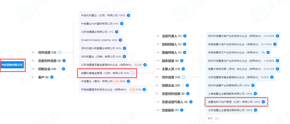Select 客户 (2) category label
Screen dimensions: 290x124
pyautogui.click(x=43, y=77)
